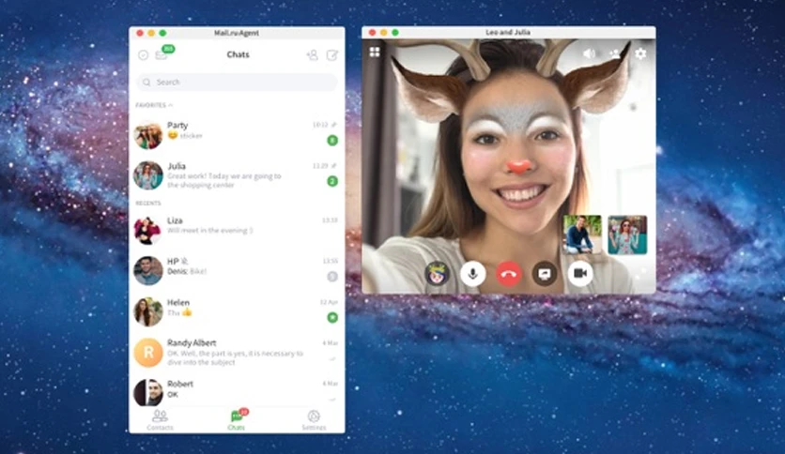This screenshot has height=454, width=785.
Task: Mute the call speaker volume icon
Action: 590,53
